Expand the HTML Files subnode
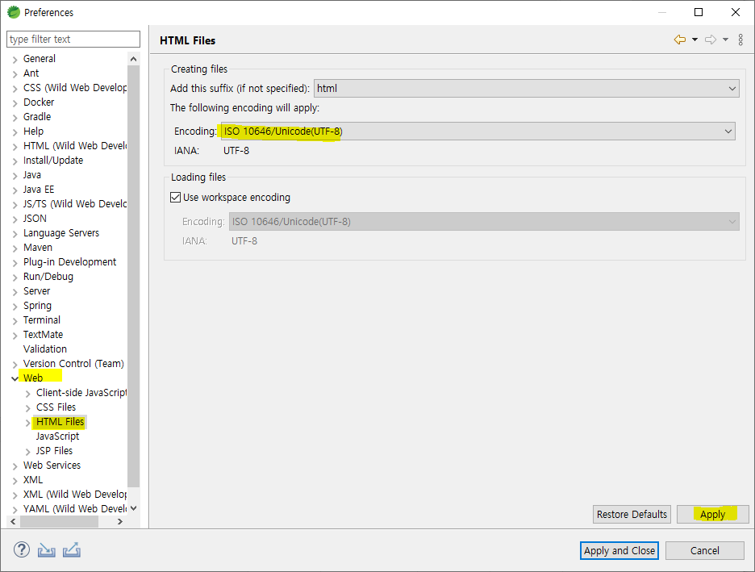The width and height of the screenshot is (755, 572). [27, 423]
